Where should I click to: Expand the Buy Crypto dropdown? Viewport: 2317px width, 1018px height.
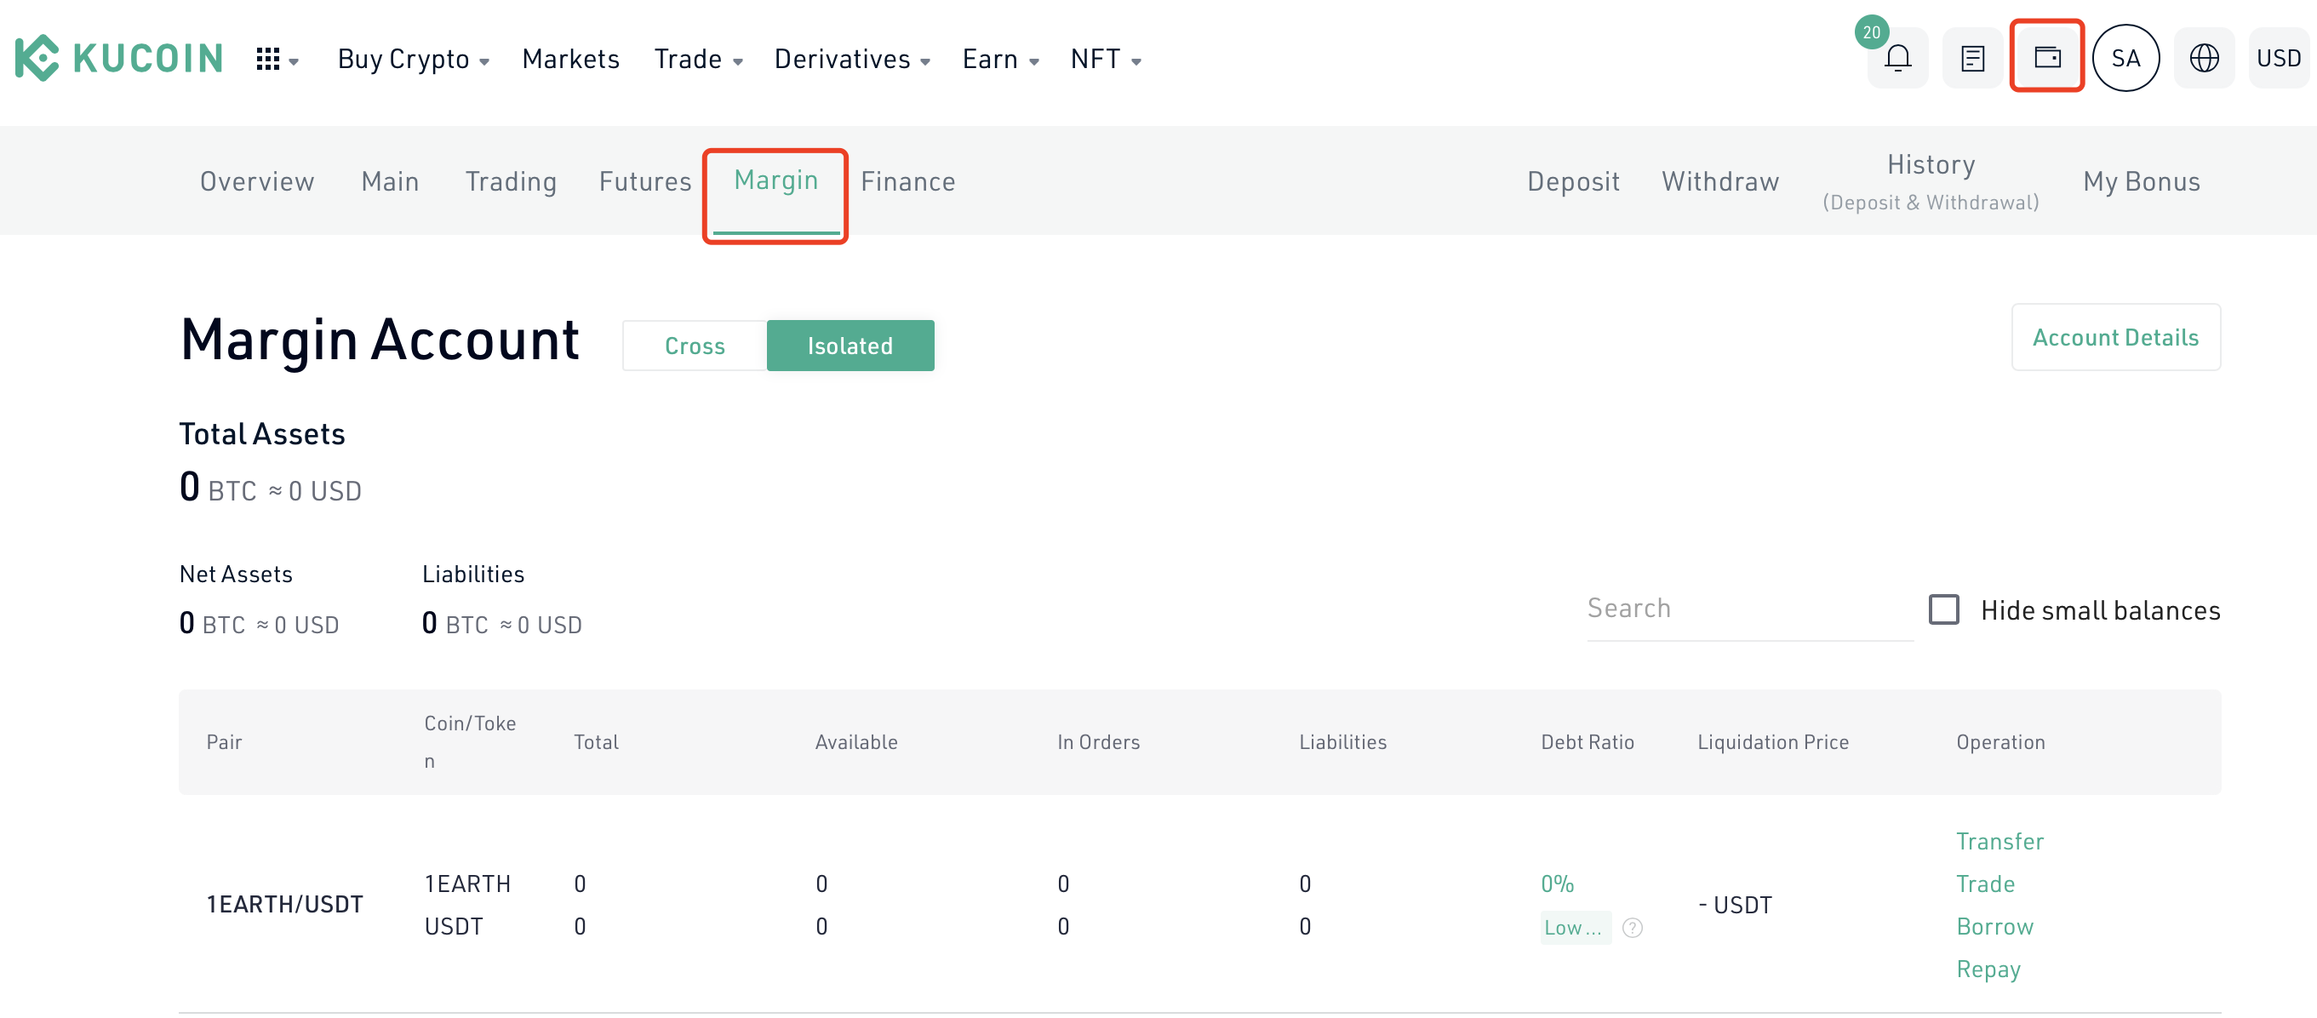tap(413, 60)
